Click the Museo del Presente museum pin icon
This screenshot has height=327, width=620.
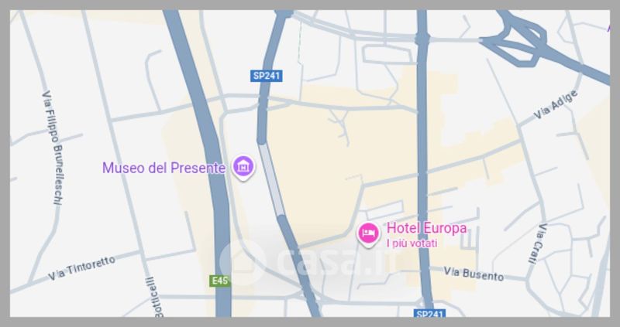coord(243,167)
